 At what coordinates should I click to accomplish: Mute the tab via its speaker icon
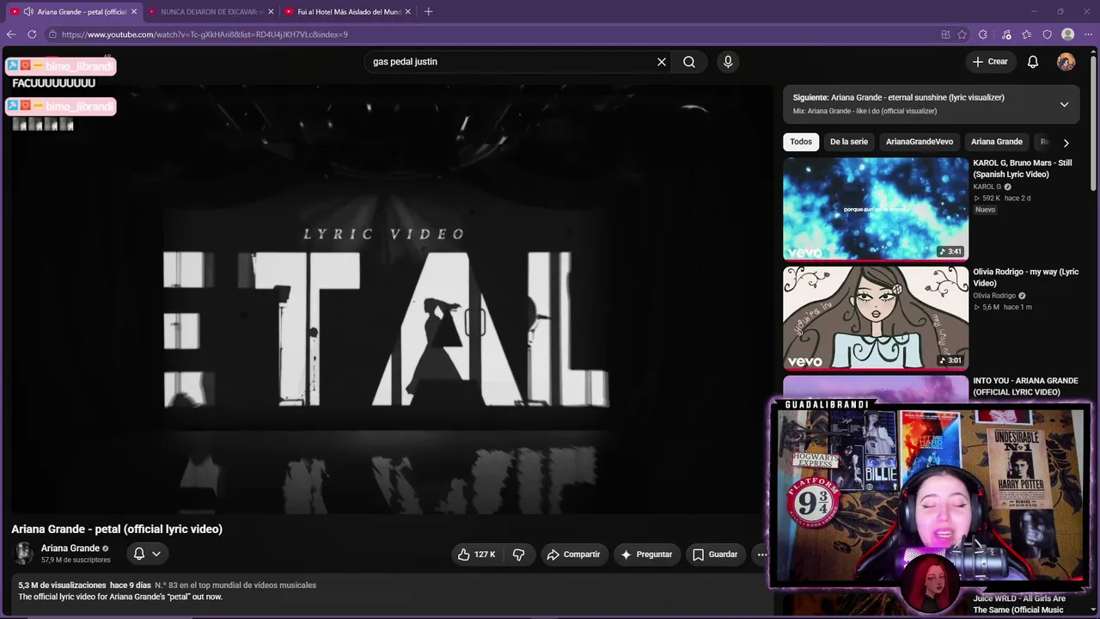pos(28,12)
